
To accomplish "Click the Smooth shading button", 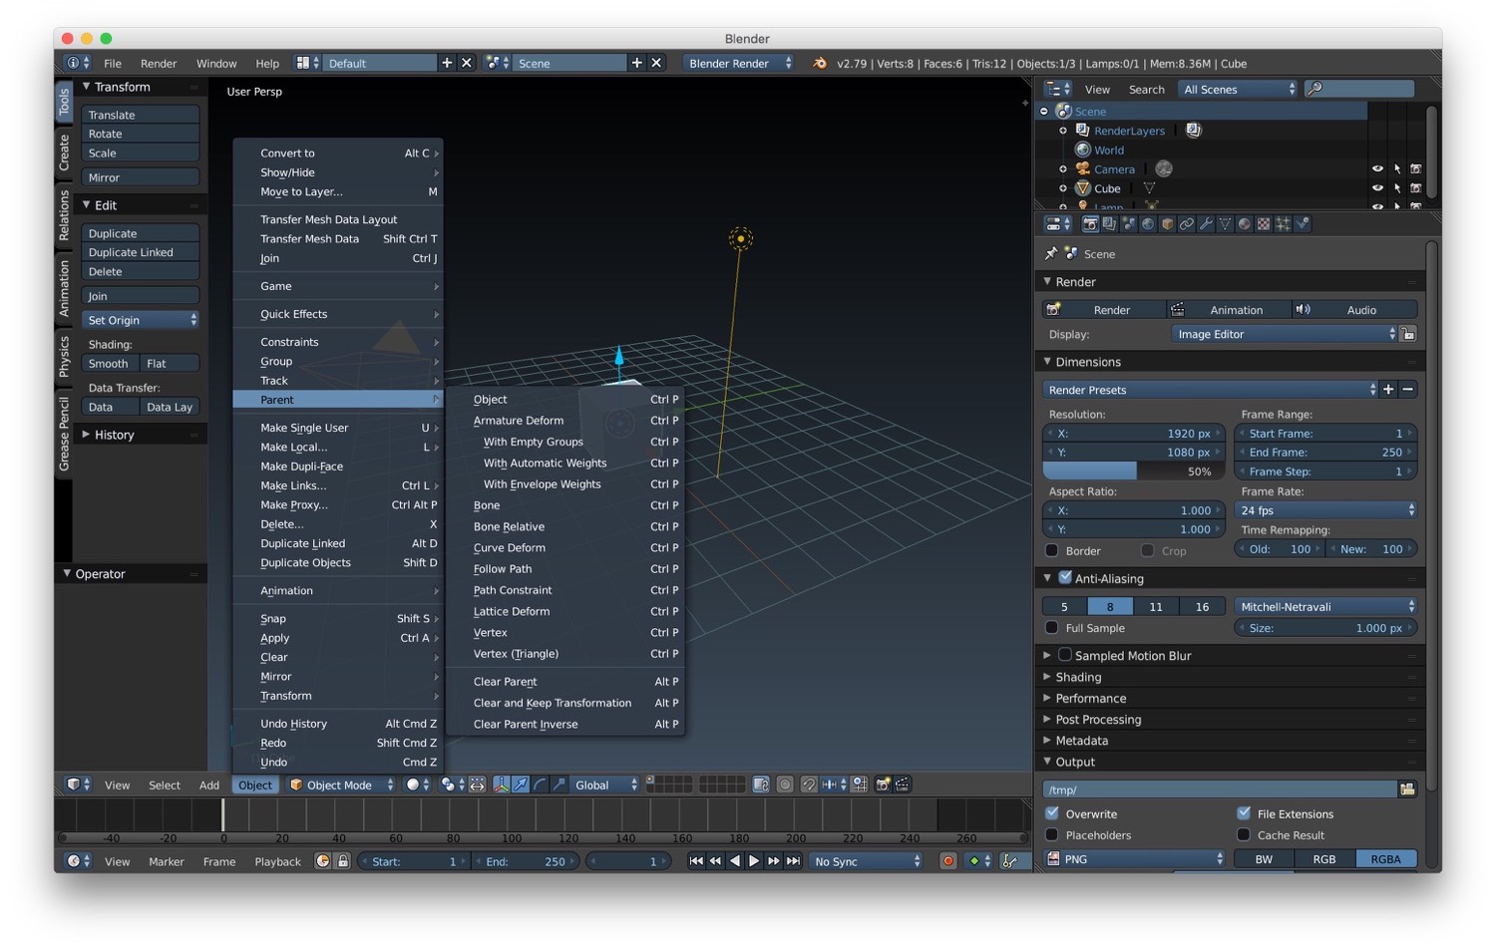I will (x=109, y=364).
